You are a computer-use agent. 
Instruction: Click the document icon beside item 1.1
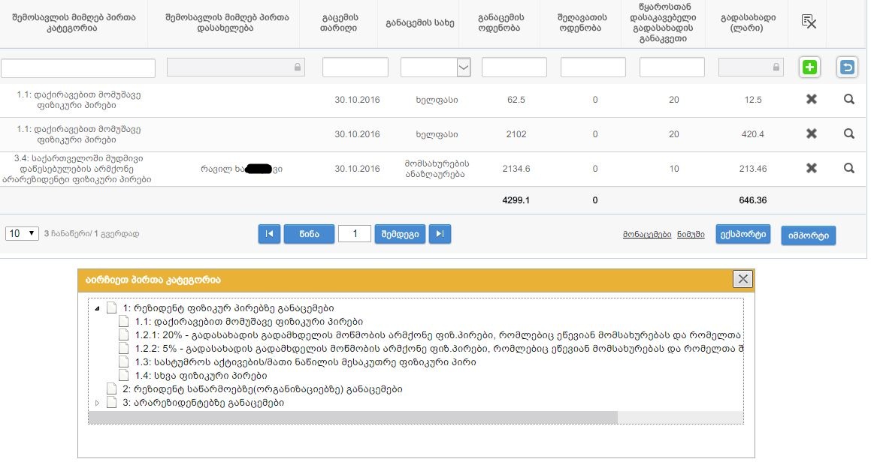[124, 322]
